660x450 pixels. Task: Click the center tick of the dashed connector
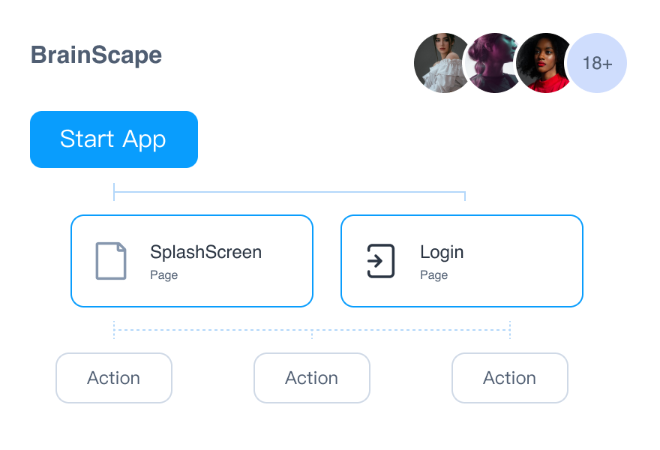point(312,333)
